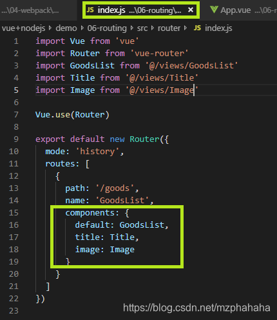Click line number 1 in the gutter
The height and width of the screenshot is (320, 277).
[16, 41]
